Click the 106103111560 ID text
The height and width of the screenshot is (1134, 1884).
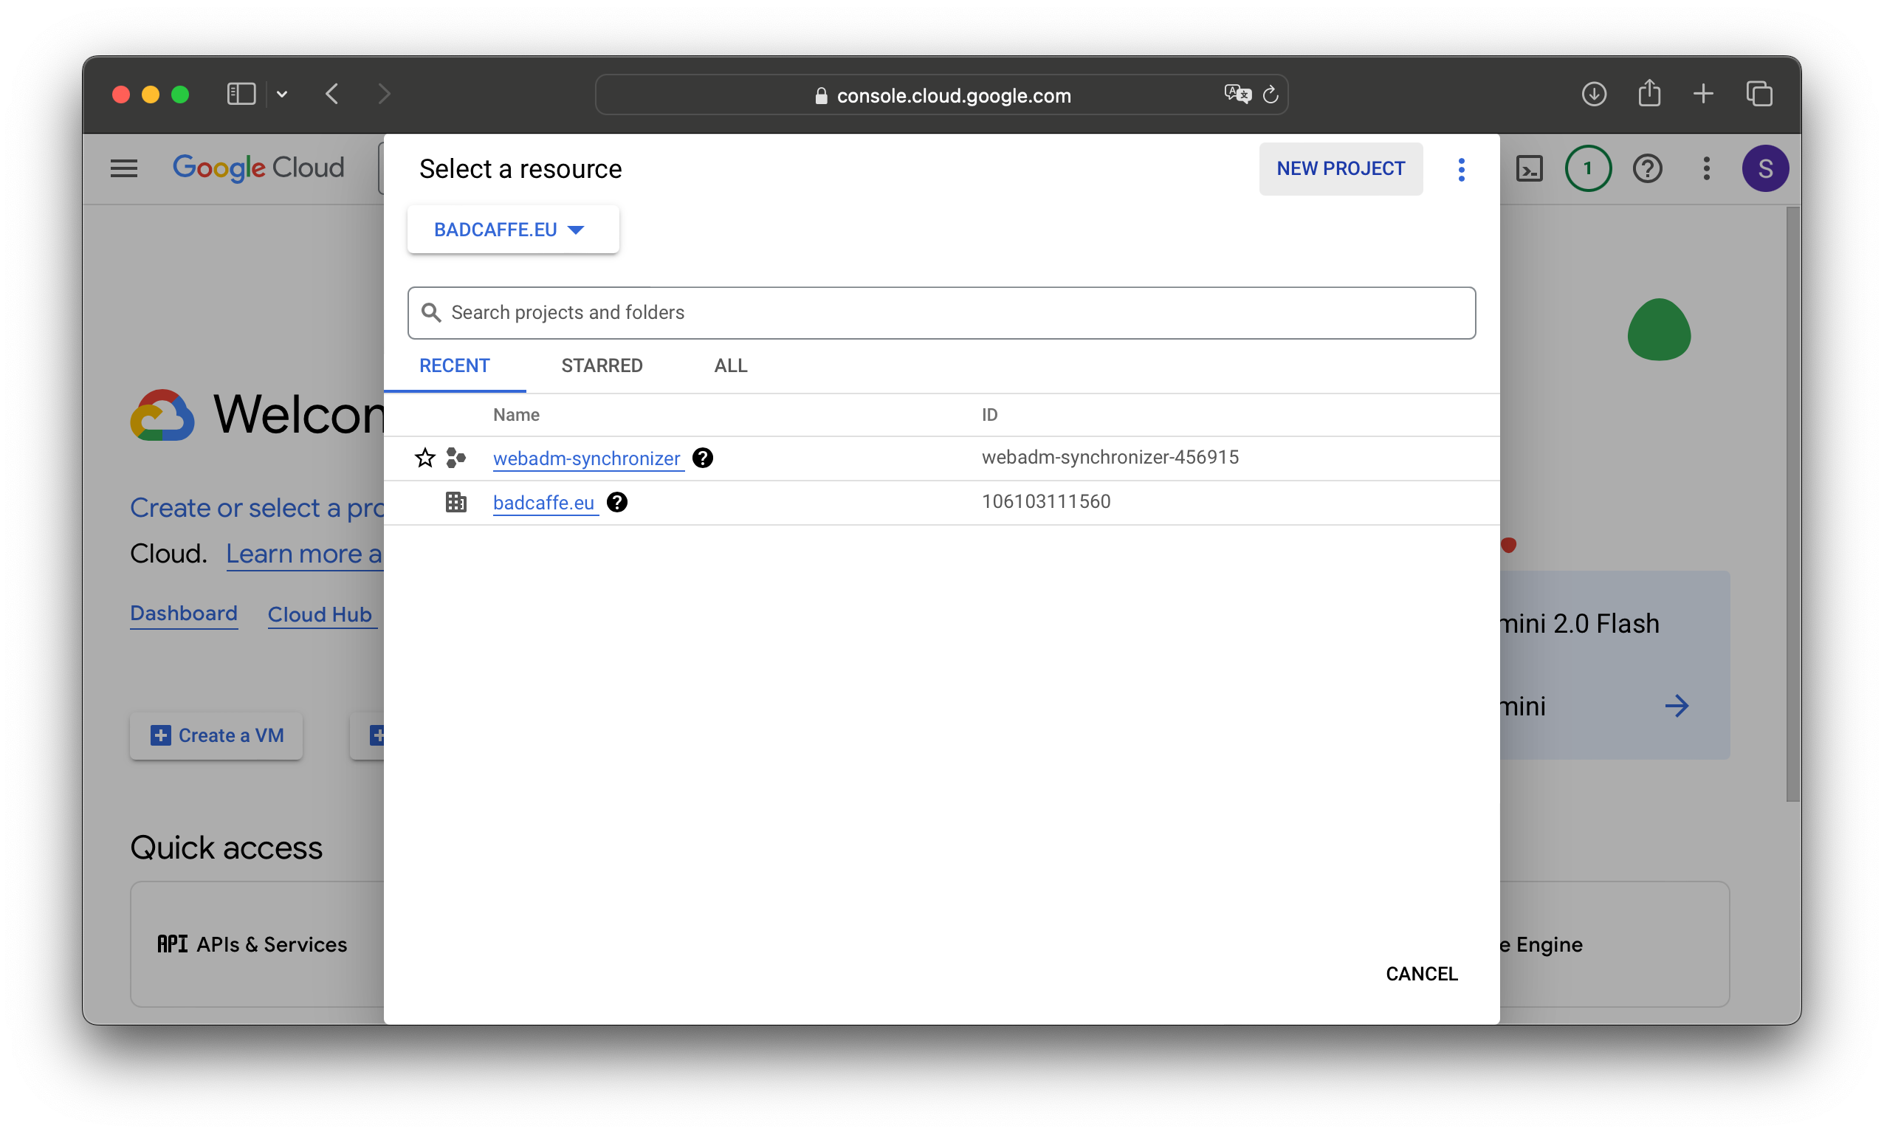tap(1046, 501)
